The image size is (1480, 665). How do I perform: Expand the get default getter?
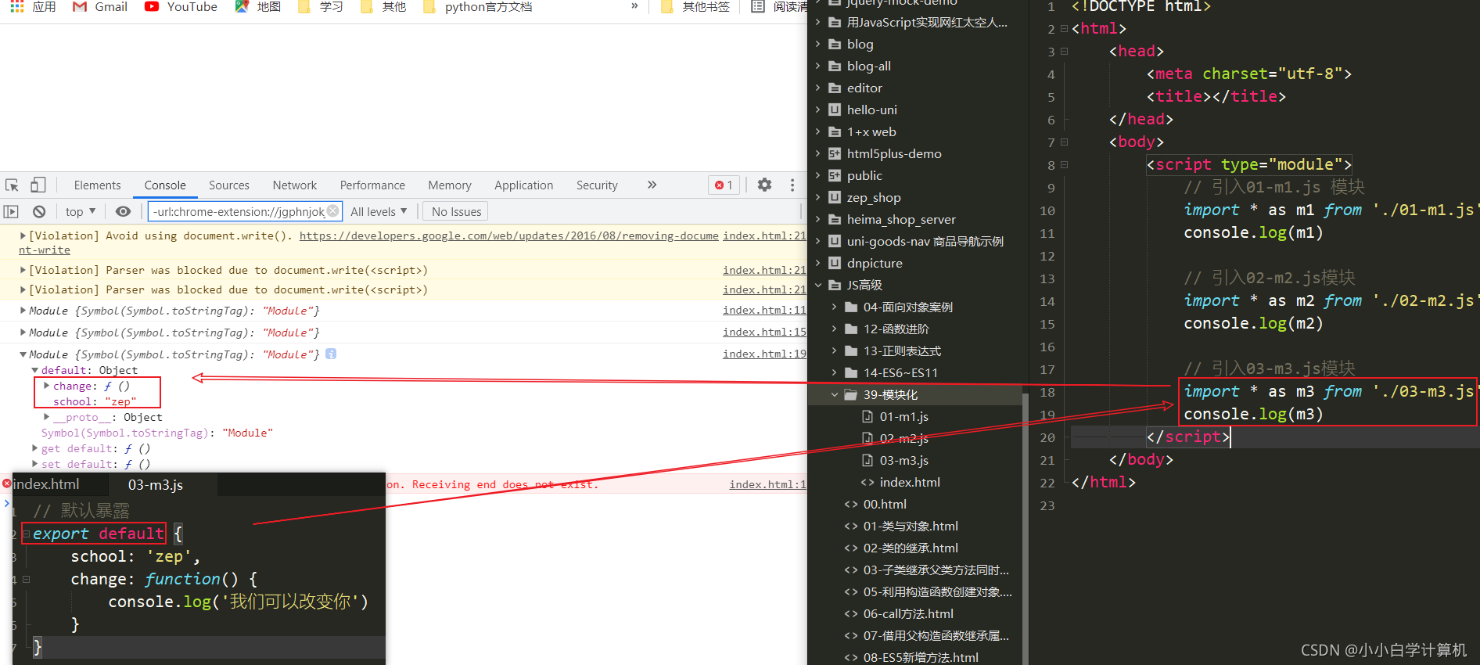pyautogui.click(x=34, y=448)
